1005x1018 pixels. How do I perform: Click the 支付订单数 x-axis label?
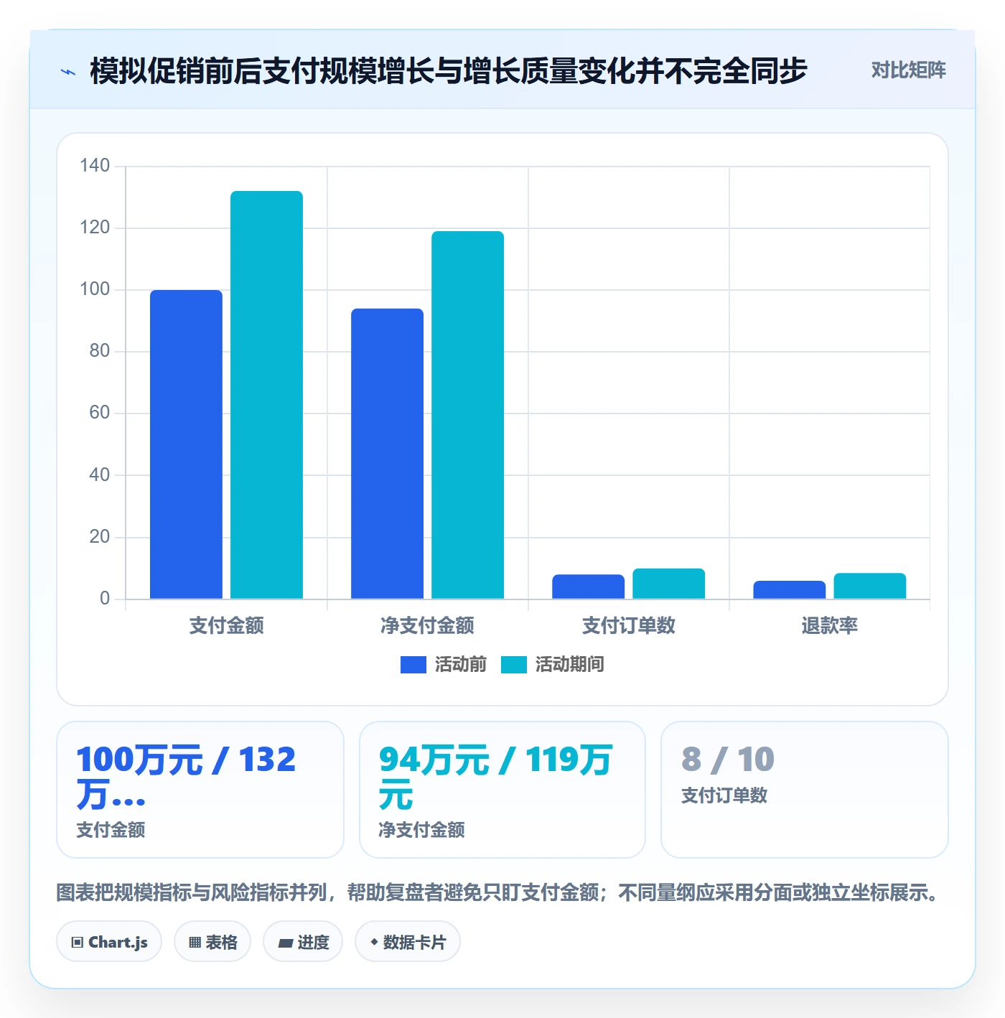(629, 625)
